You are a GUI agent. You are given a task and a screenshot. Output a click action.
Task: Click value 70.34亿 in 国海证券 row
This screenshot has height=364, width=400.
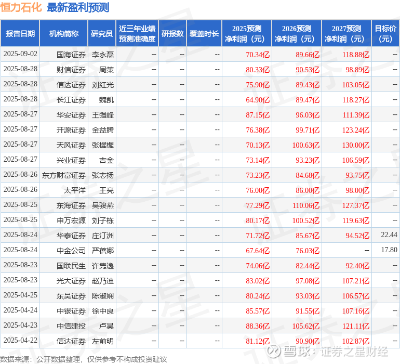(x=258, y=55)
